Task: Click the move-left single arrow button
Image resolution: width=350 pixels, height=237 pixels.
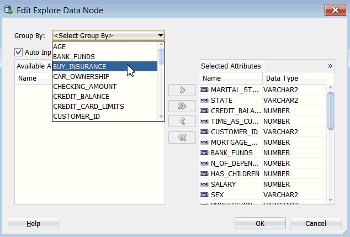Action: pyautogui.click(x=182, y=122)
